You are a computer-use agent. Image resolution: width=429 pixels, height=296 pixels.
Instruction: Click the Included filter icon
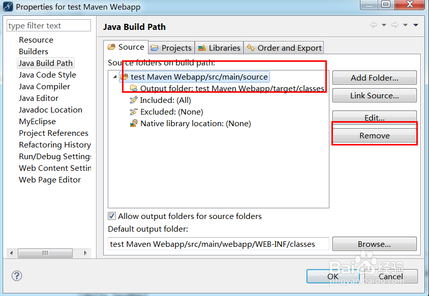coord(134,100)
